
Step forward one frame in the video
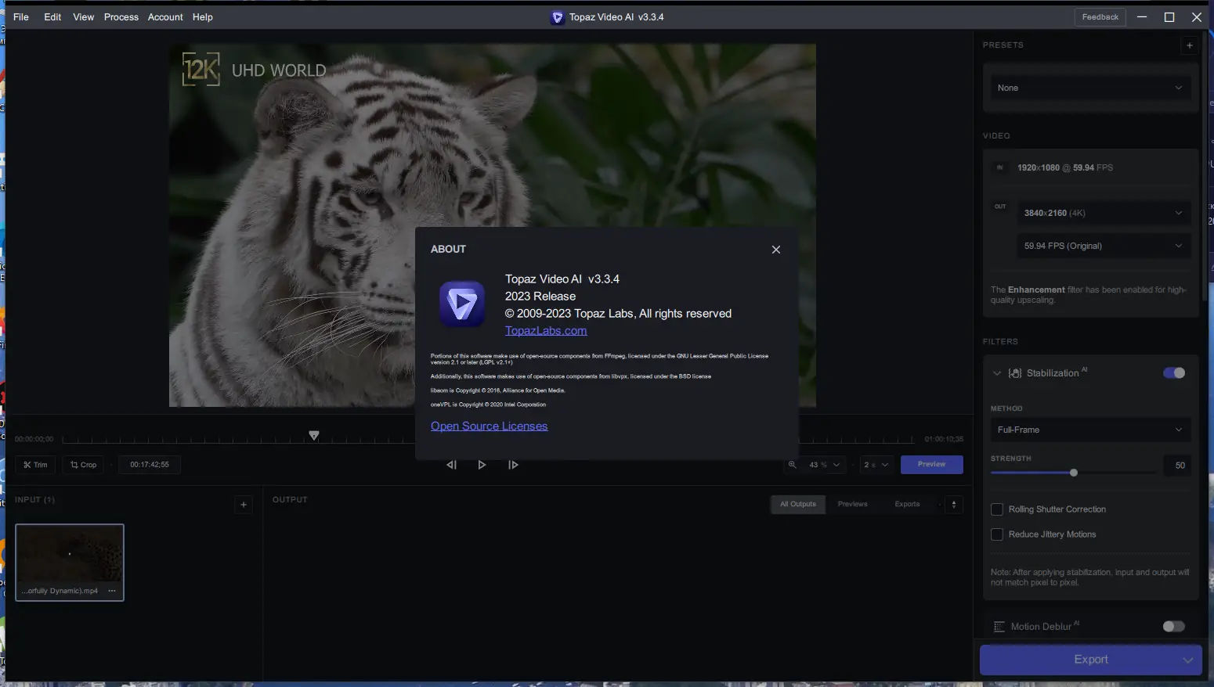(x=513, y=464)
